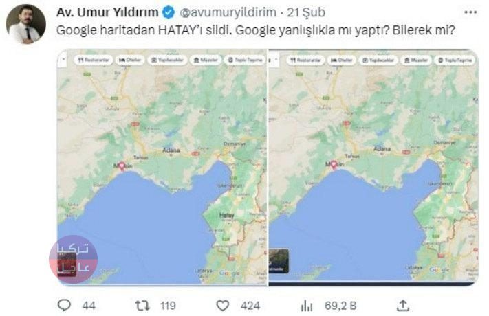View tweet analytics bar chart icon
The image size is (489, 316).
307,306
